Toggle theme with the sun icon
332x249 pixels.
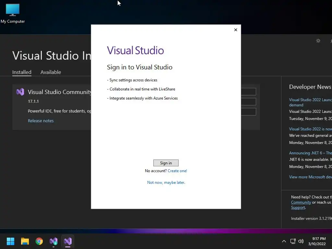tap(318, 41)
